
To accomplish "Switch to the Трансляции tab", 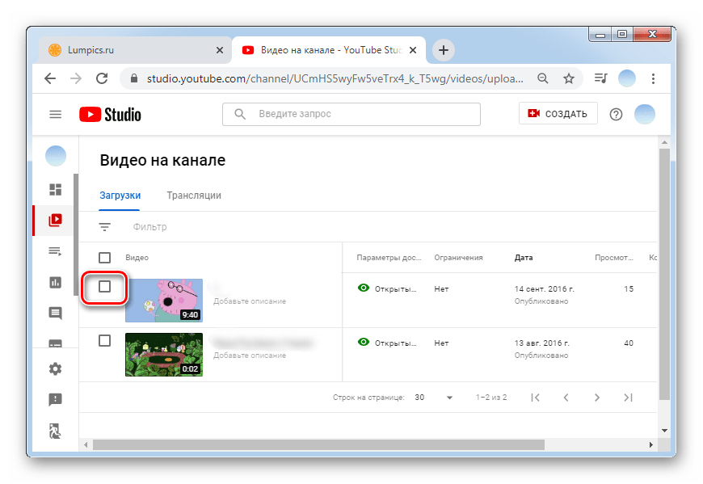I will coord(194,196).
